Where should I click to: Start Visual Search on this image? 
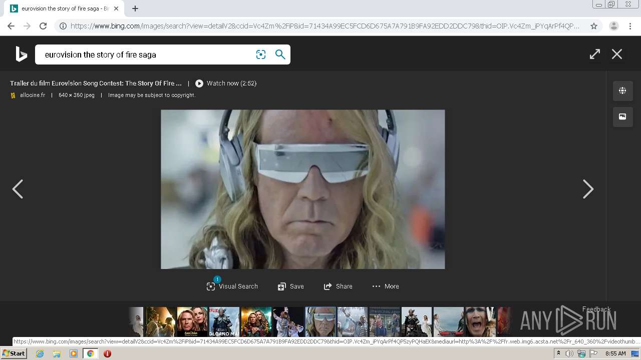point(232,286)
